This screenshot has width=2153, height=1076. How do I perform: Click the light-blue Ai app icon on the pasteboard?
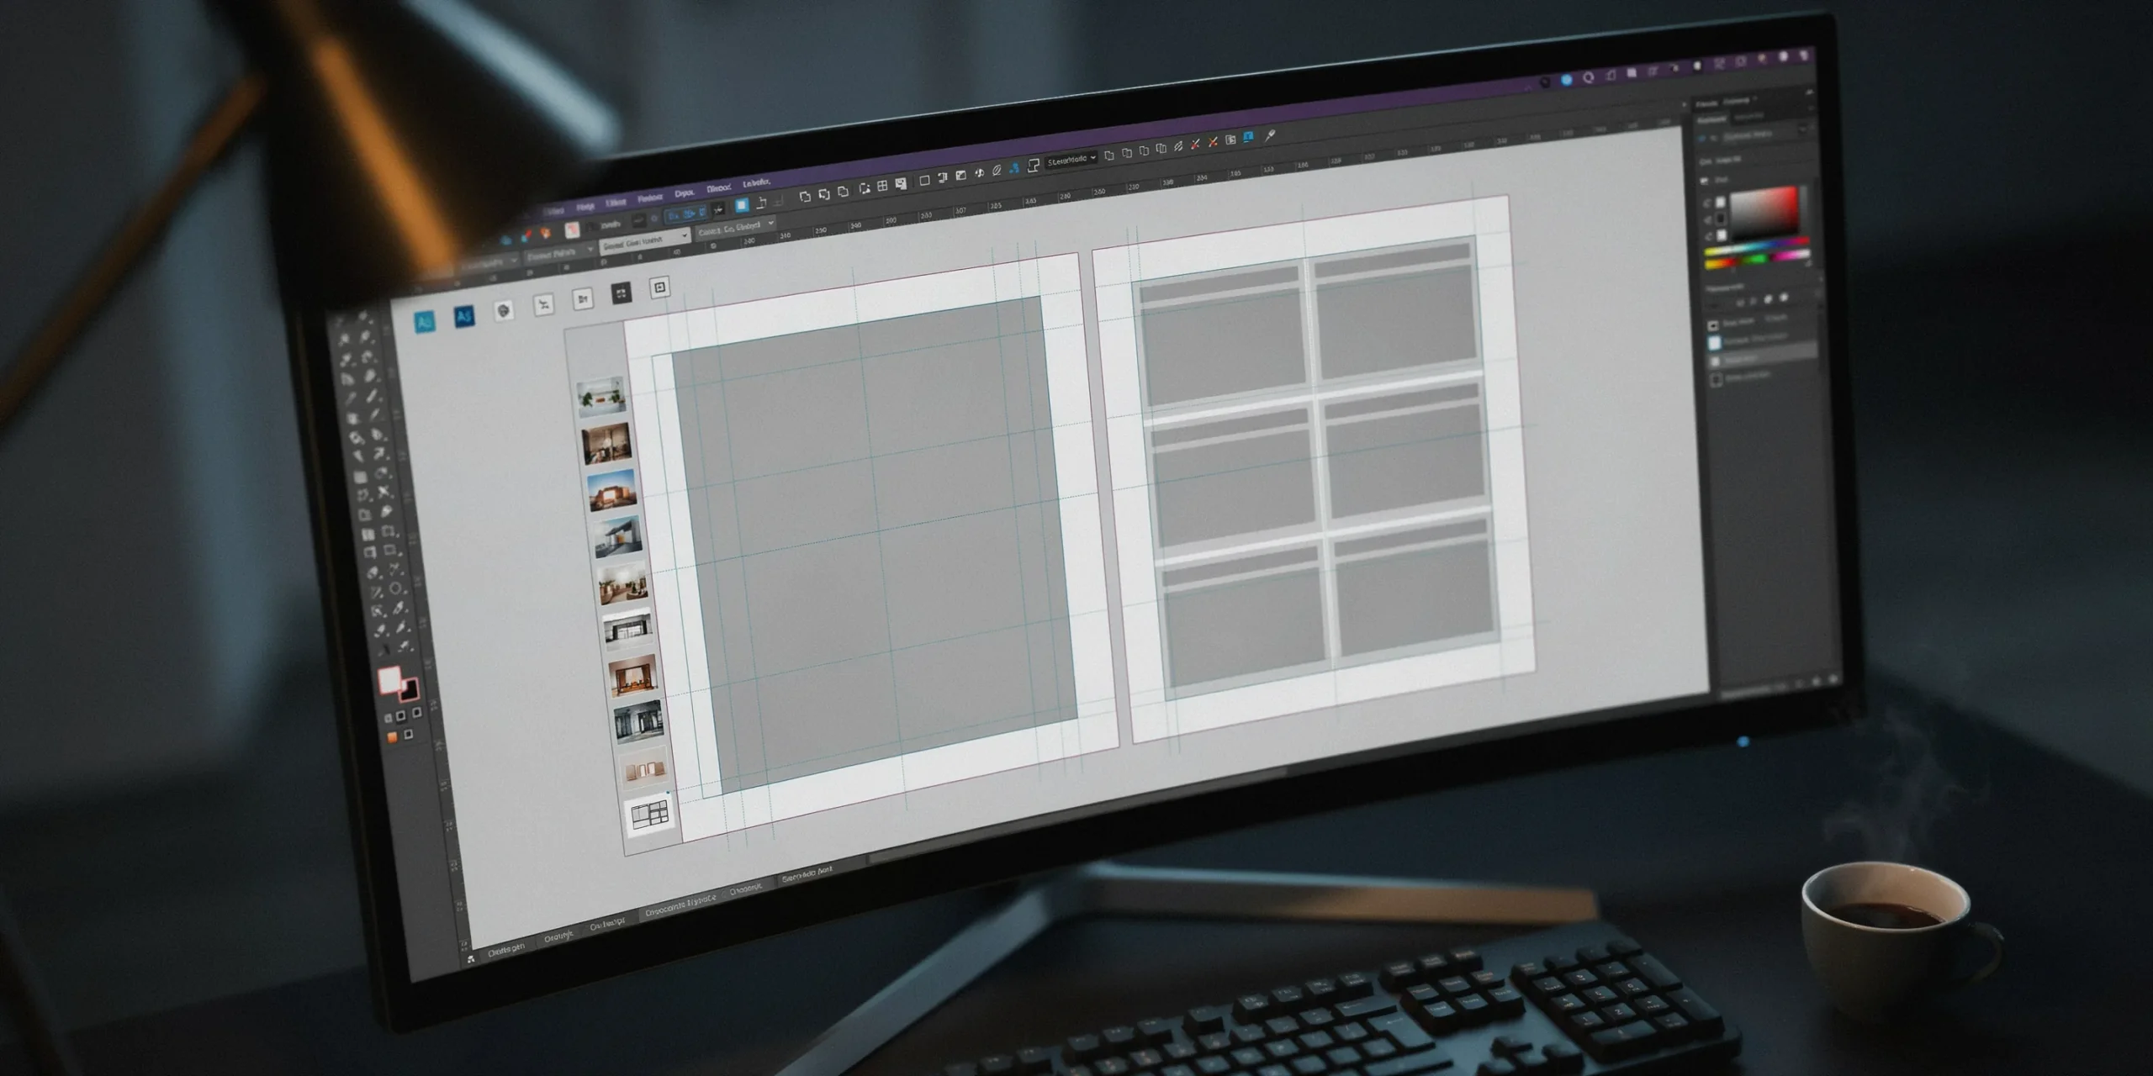[425, 321]
